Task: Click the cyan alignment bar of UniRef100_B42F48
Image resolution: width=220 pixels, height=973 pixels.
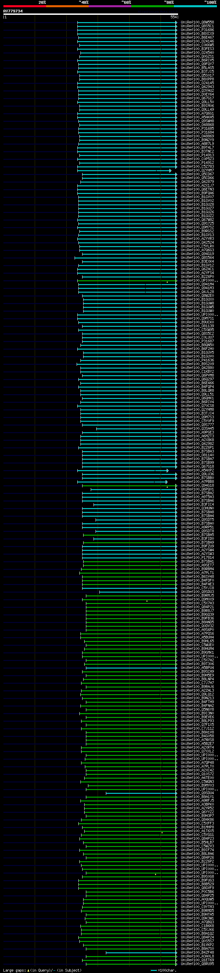Action: point(141,952)
